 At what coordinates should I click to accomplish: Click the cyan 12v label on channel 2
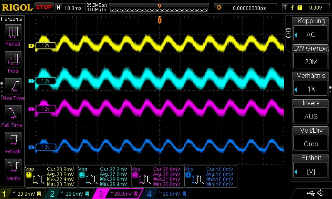[x=46, y=81]
